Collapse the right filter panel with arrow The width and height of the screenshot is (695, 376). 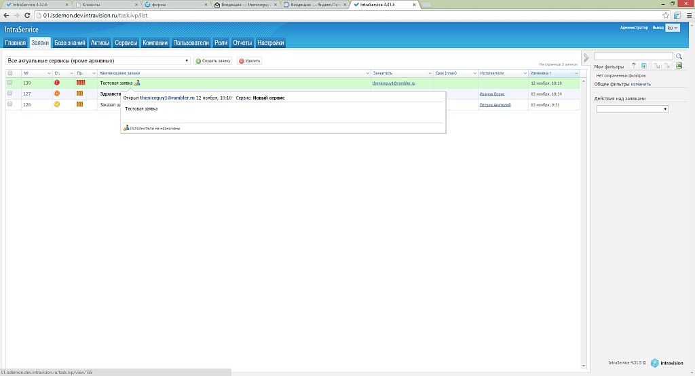[x=586, y=57]
